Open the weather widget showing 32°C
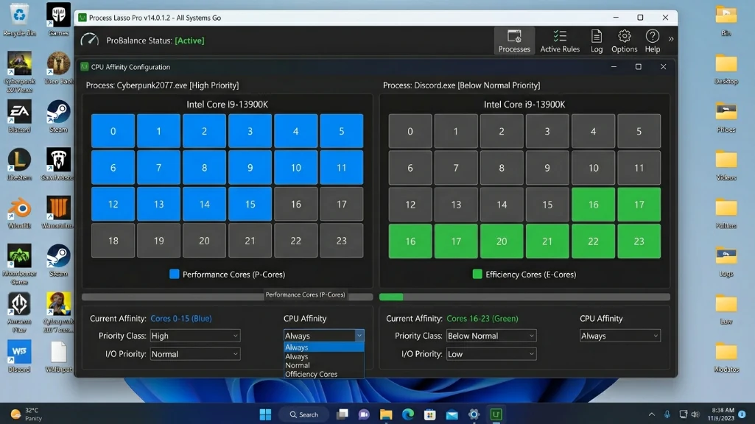The height and width of the screenshot is (424, 755). [x=27, y=414]
